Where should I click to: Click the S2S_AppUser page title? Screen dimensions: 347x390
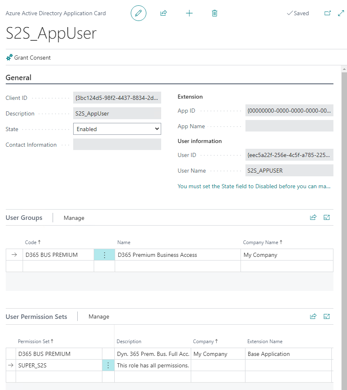pos(51,33)
